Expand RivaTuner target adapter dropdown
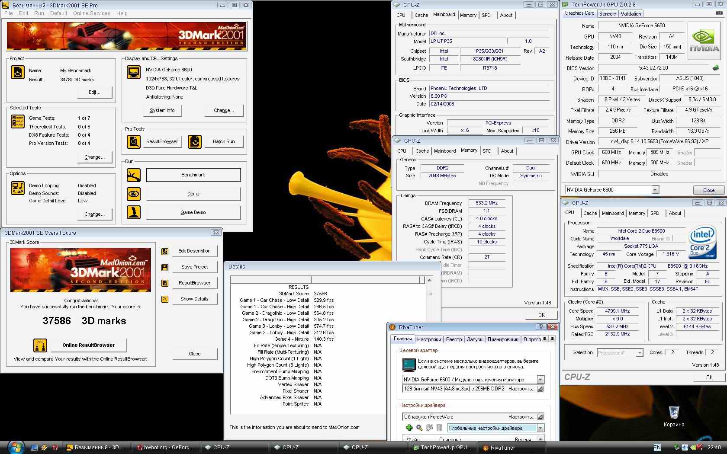 point(540,380)
